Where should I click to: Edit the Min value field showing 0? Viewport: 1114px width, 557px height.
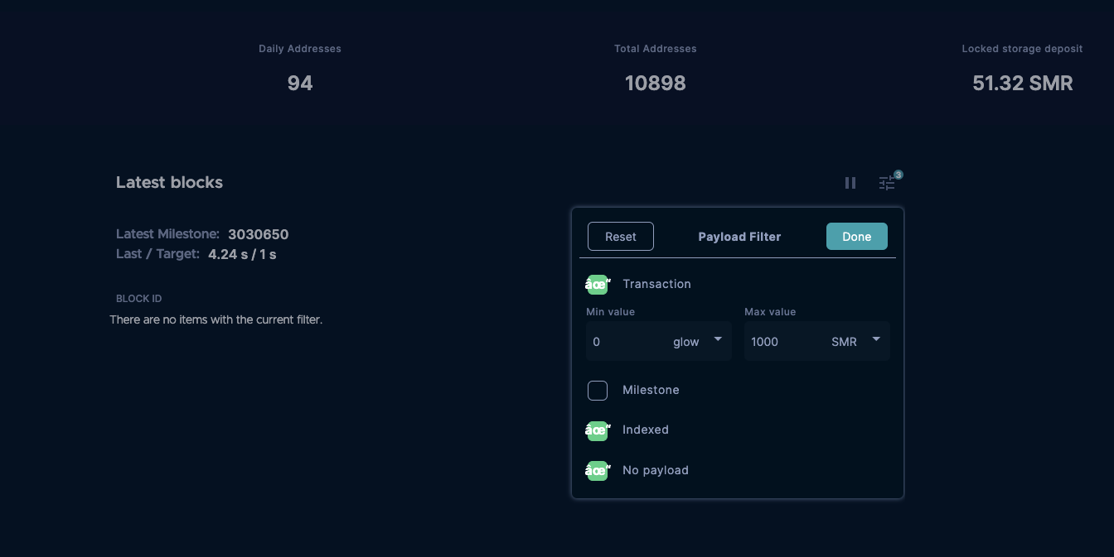click(x=626, y=341)
